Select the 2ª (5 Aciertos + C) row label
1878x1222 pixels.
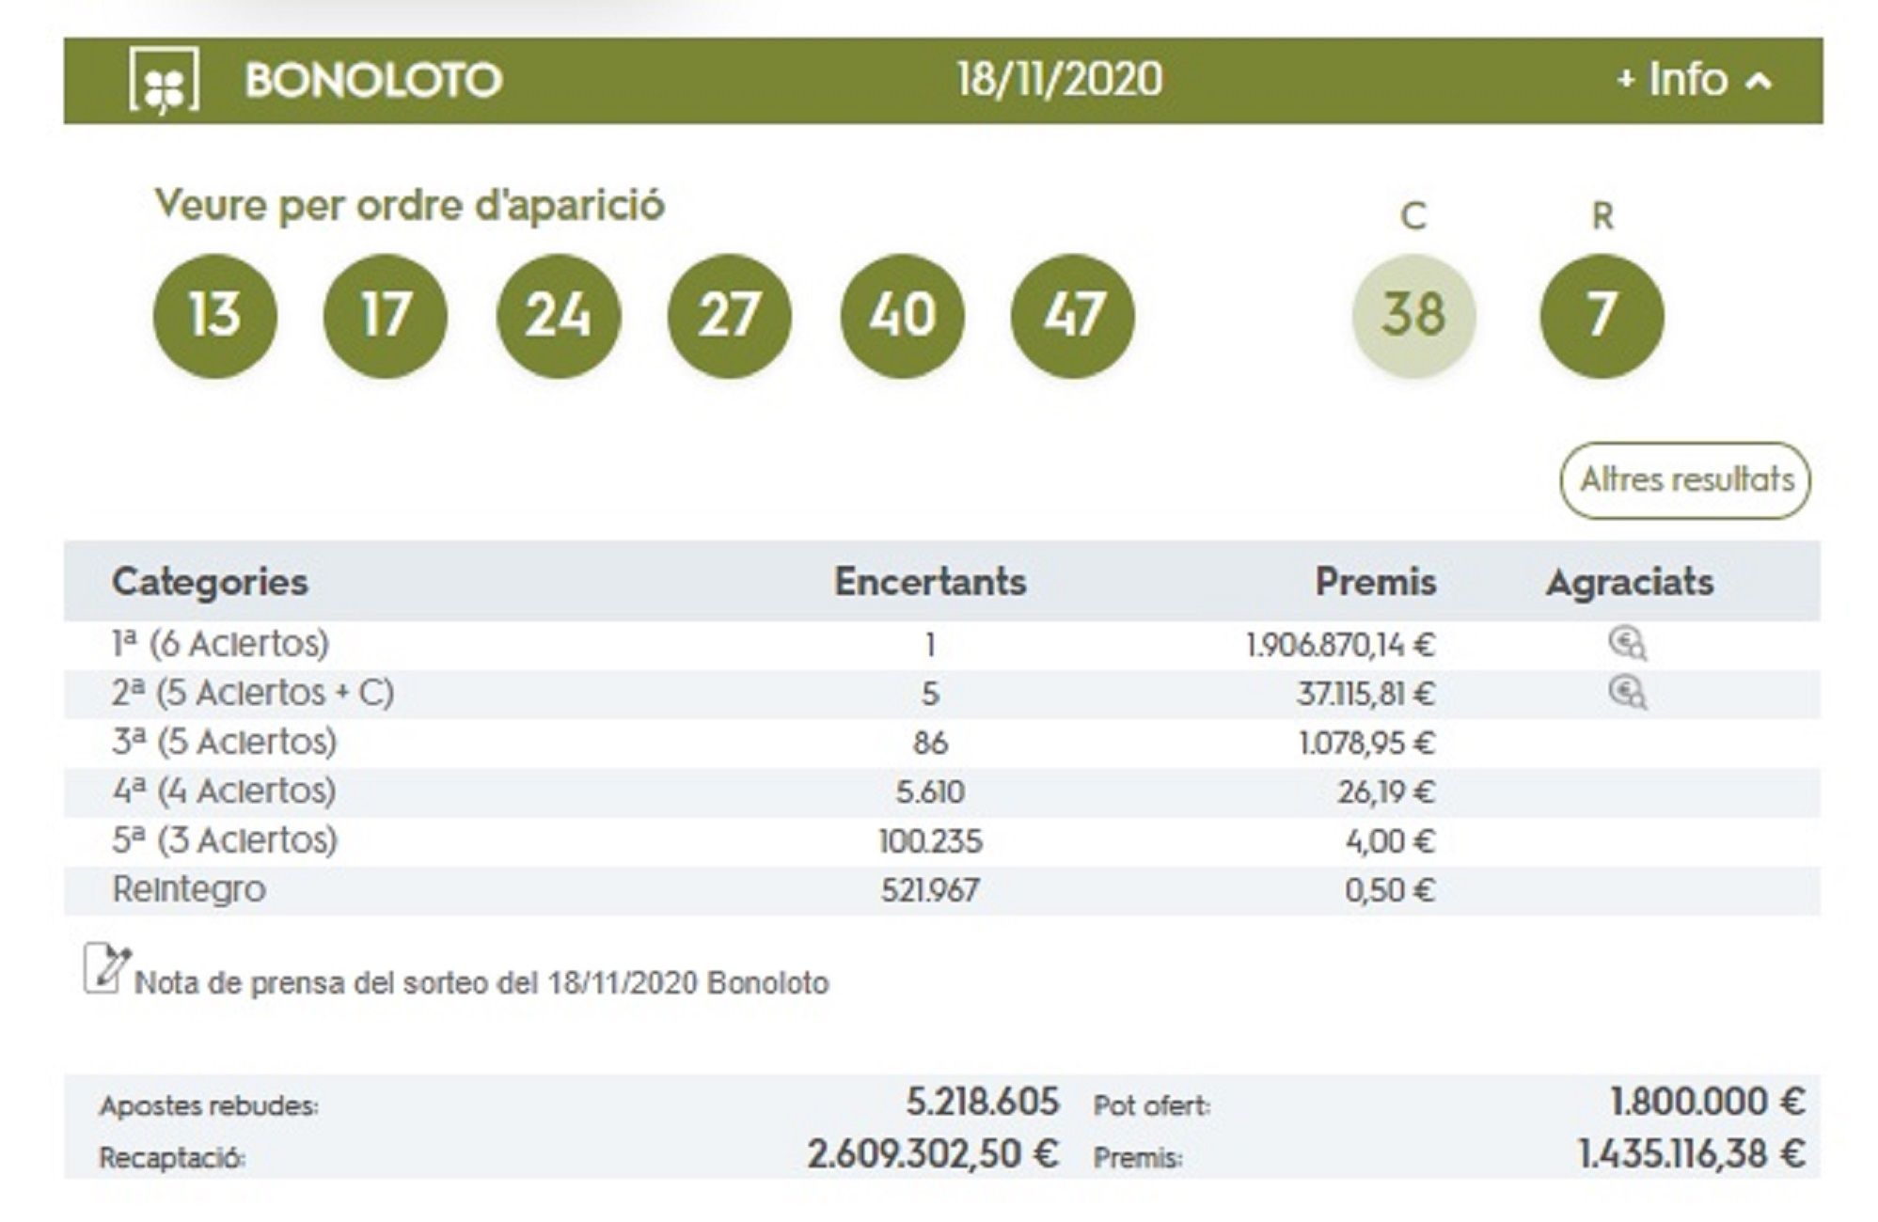pyautogui.click(x=253, y=693)
